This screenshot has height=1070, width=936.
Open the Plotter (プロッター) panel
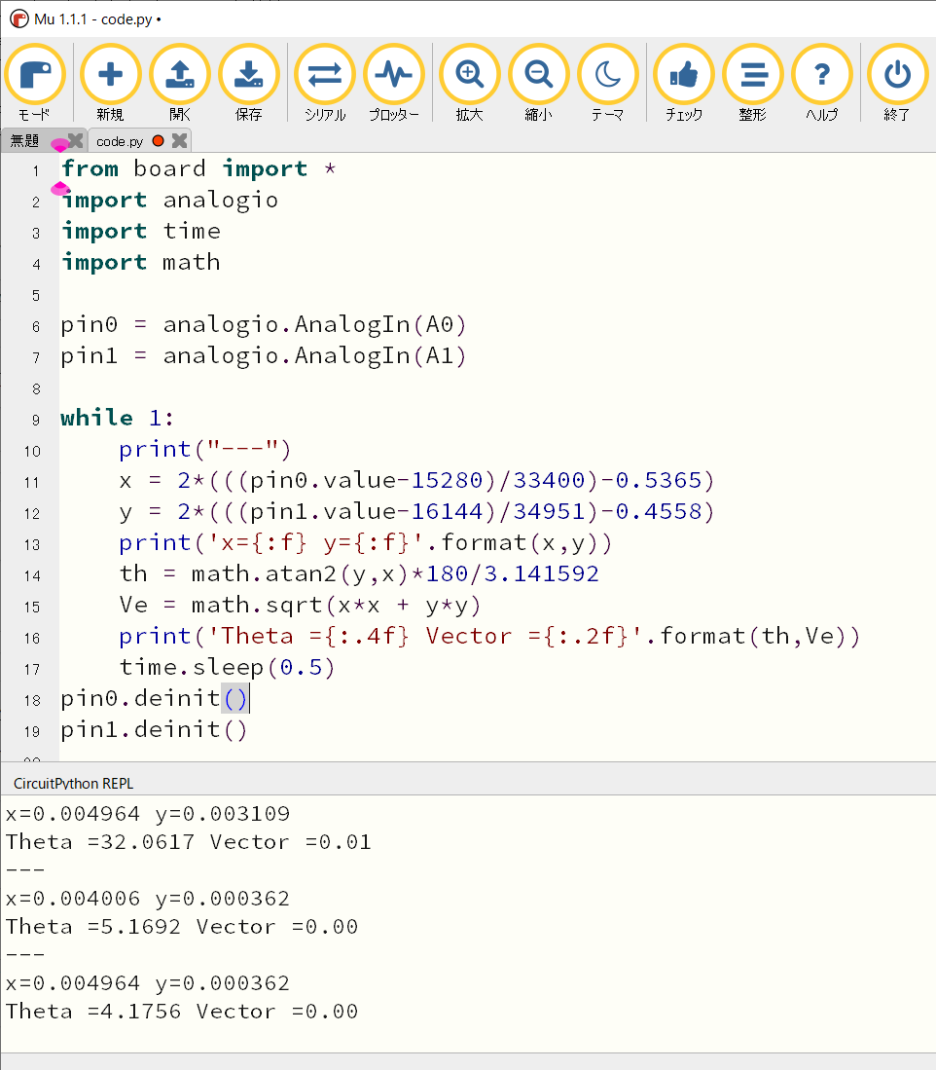pyautogui.click(x=393, y=76)
